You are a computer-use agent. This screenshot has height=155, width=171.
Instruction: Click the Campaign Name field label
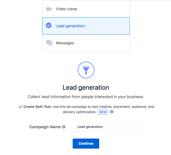tap(45, 127)
